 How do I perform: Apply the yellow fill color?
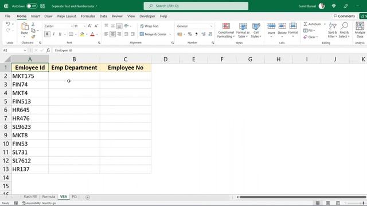click(x=82, y=34)
